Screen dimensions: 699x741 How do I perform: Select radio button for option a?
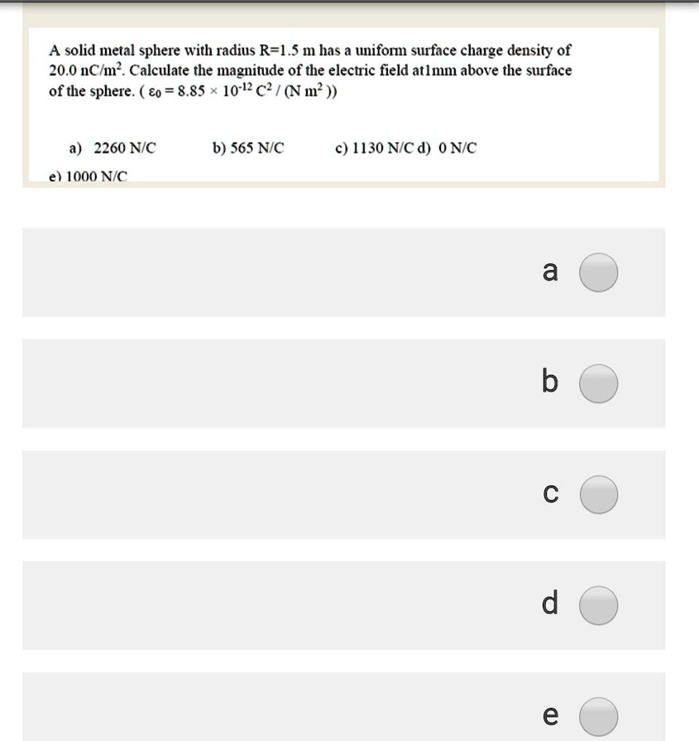[x=598, y=273]
